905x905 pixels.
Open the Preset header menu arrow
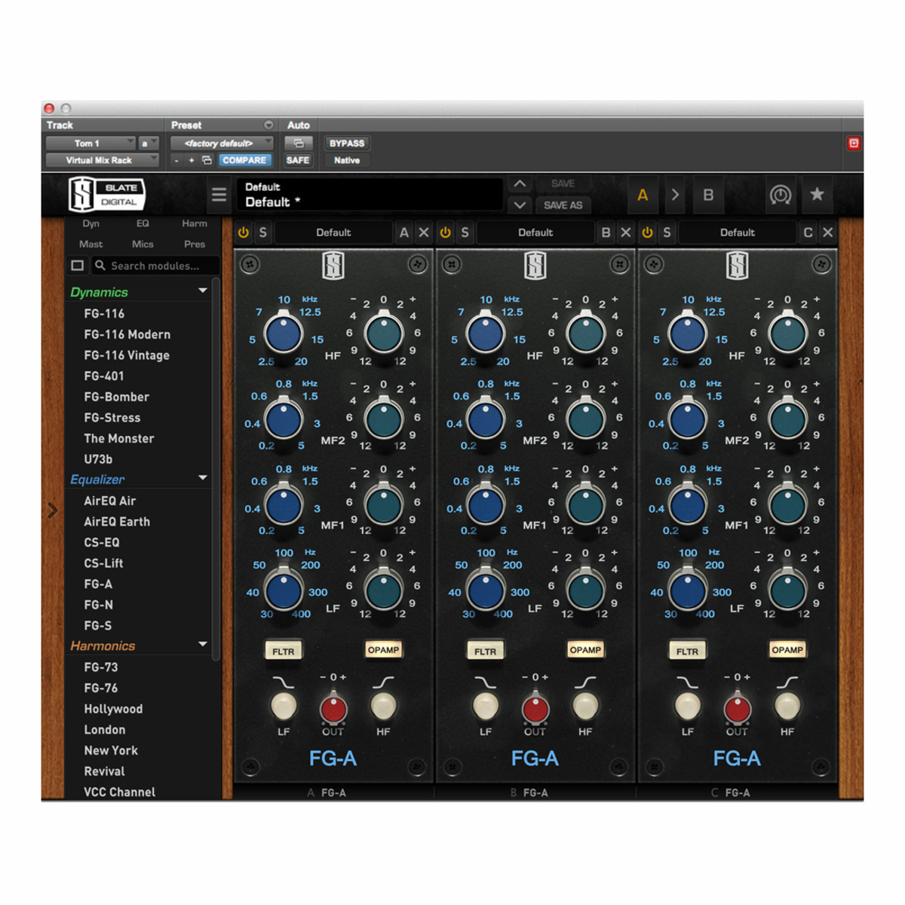tap(268, 125)
